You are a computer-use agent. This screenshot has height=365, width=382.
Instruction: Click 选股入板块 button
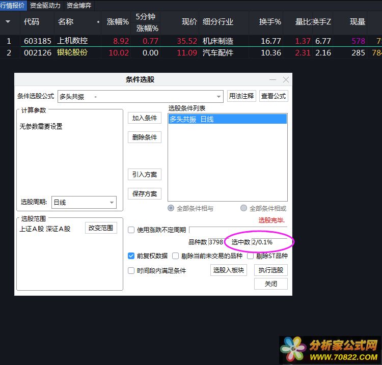pos(229,270)
